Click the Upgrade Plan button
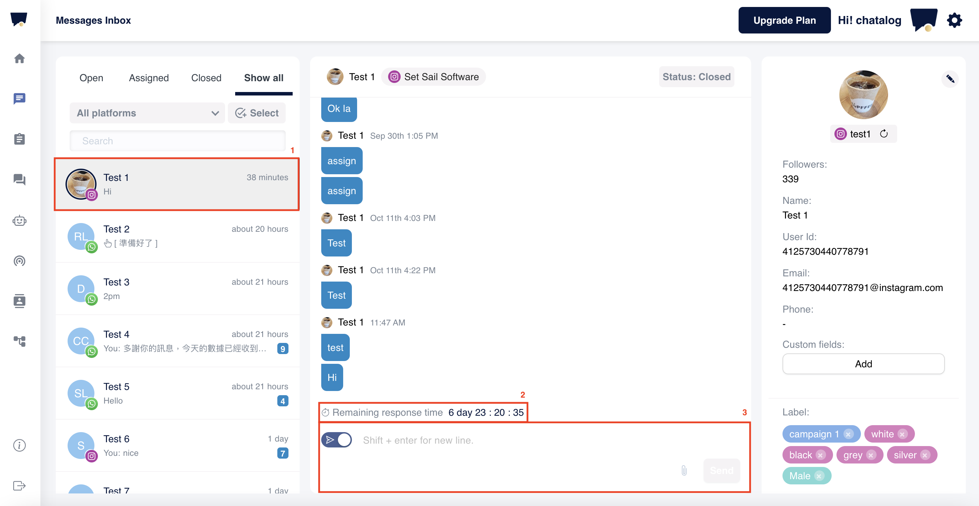 [x=784, y=20]
